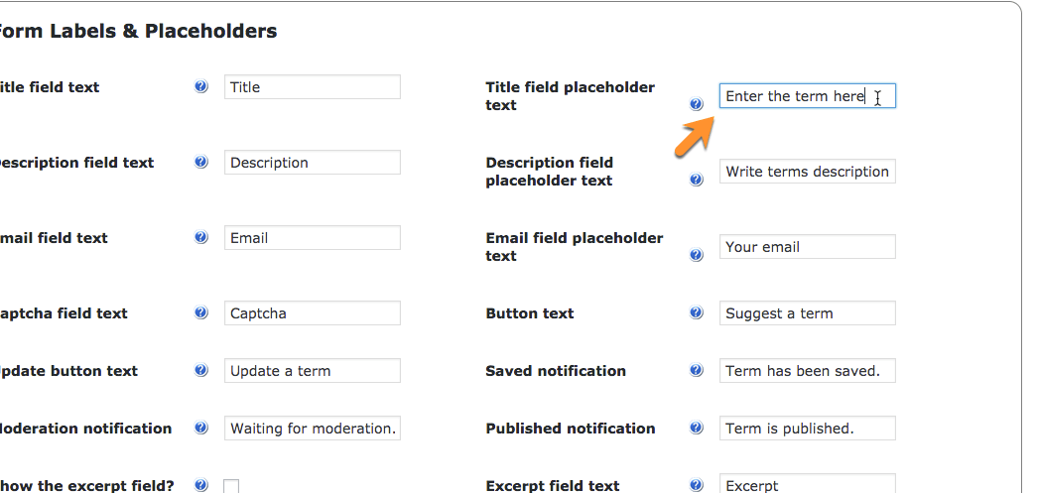Screen dimensions: 1039x493
Task: Focus the Description field text input
Action: pyautogui.click(x=312, y=163)
